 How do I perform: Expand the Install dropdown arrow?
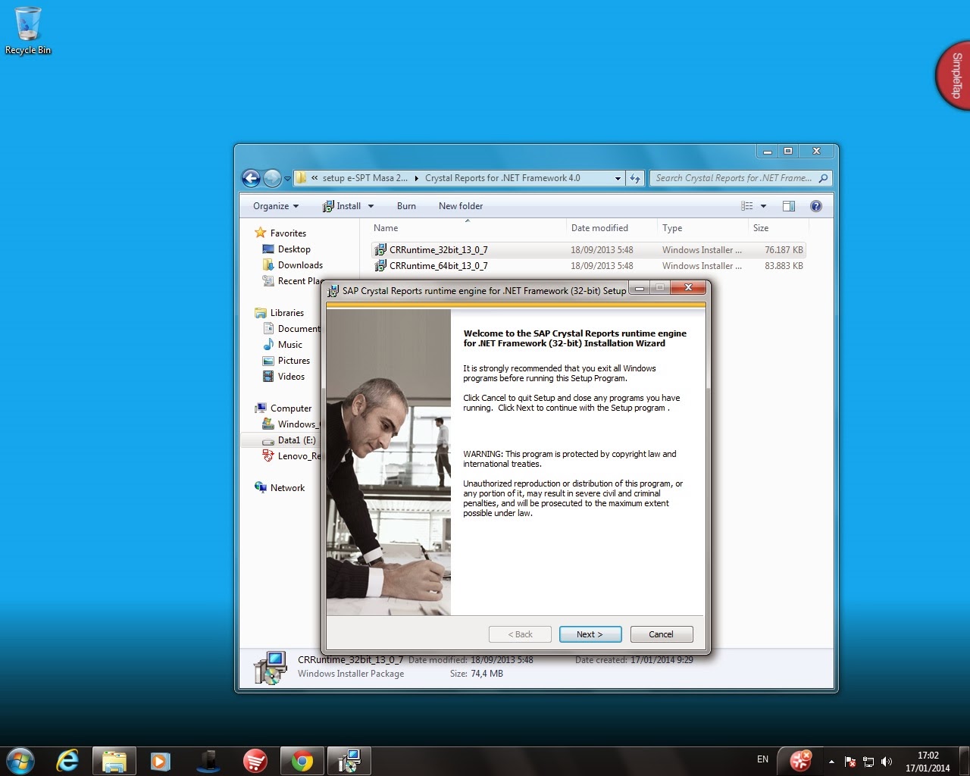coord(371,206)
